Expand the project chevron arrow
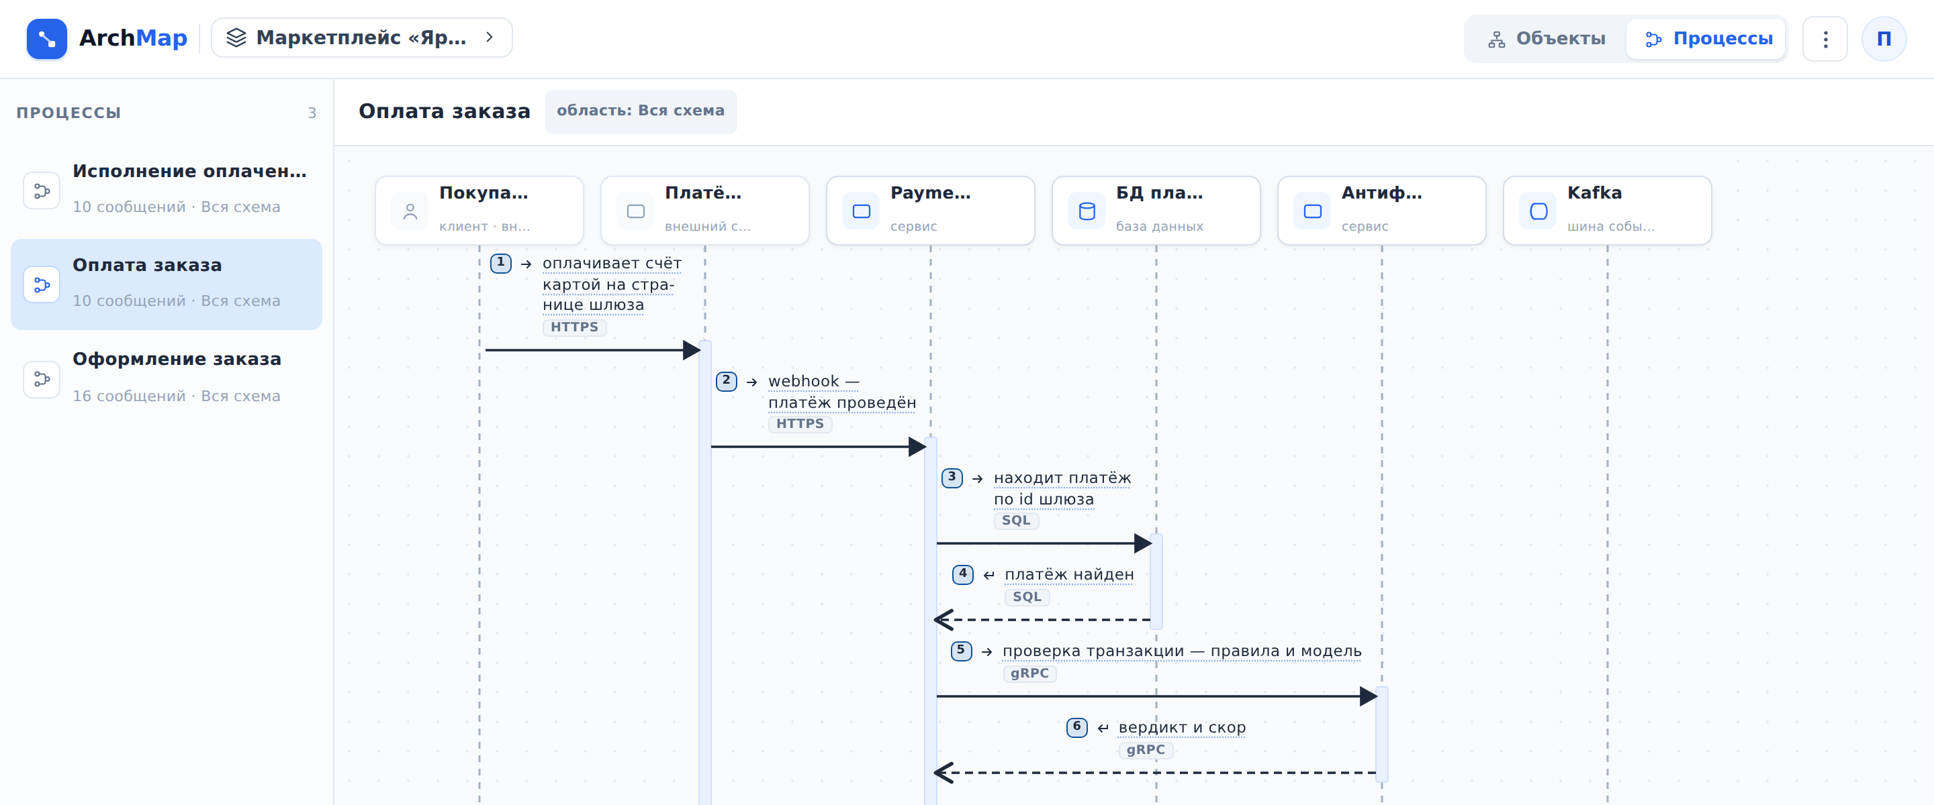The image size is (1934, 805). 490,37
